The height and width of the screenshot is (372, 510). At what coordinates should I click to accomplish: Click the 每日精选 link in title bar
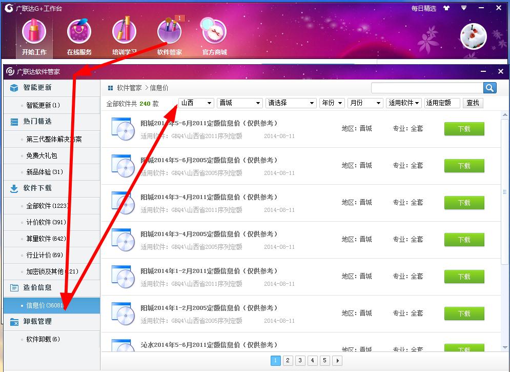point(423,8)
